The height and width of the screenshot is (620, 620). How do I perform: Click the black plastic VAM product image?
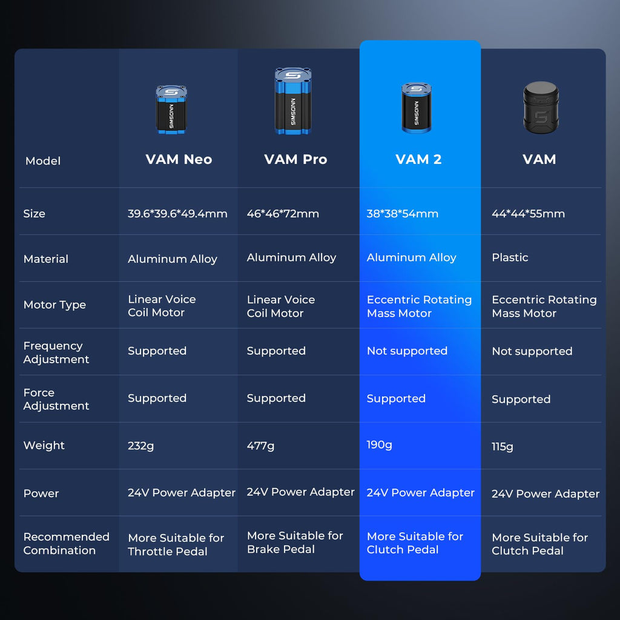[541, 108]
